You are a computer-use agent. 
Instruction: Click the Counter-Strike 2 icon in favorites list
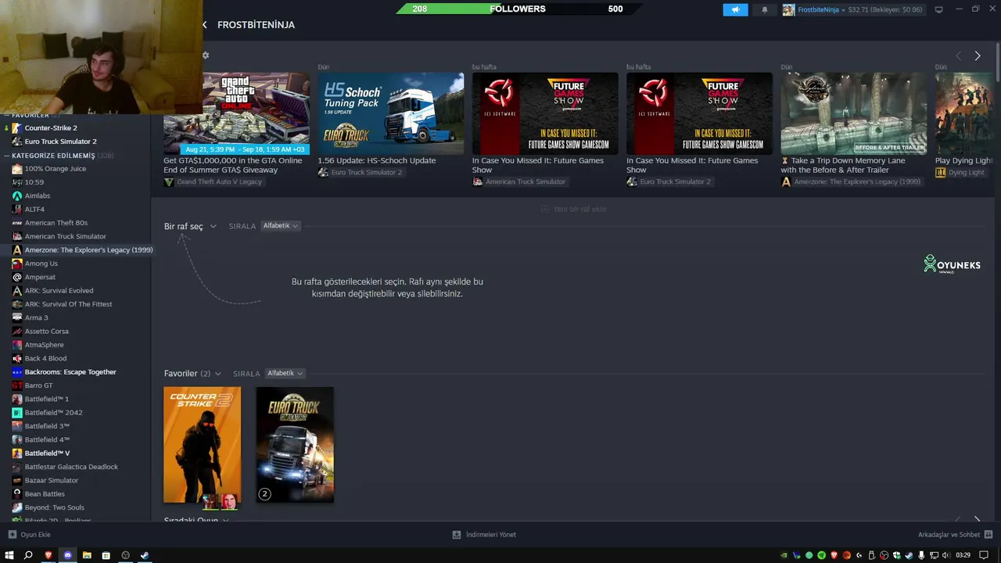[x=16, y=127]
